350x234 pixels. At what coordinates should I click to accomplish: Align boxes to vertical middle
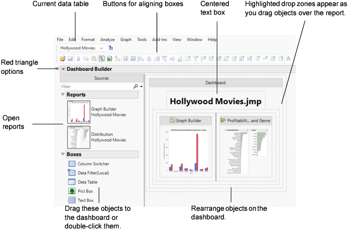click(172, 59)
